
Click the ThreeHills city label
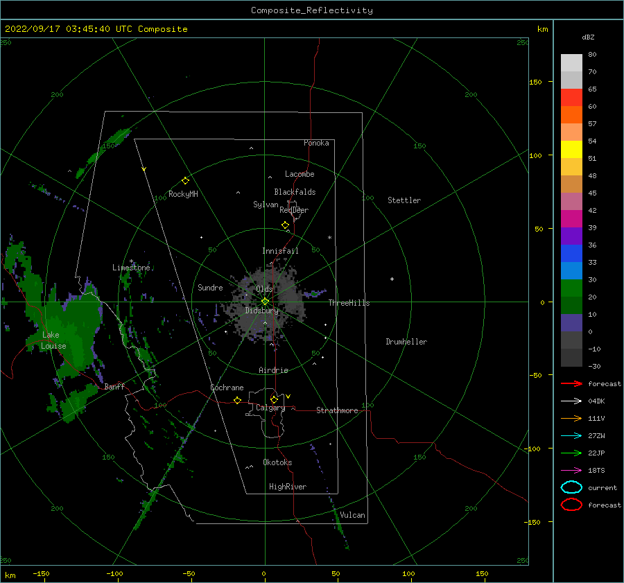click(x=349, y=303)
